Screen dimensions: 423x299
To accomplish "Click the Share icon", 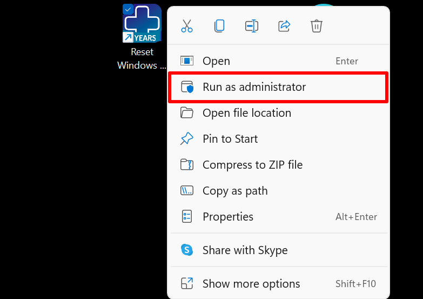I will (x=284, y=26).
